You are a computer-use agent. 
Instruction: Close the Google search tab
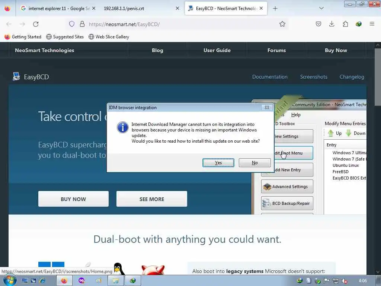coord(94,9)
